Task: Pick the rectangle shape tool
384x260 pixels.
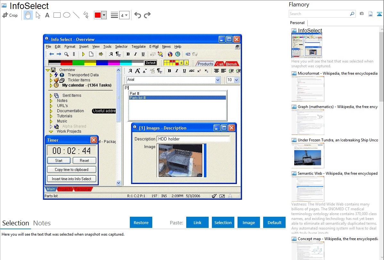Action: tap(57, 15)
